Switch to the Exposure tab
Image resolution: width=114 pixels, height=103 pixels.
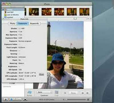point(23,23)
